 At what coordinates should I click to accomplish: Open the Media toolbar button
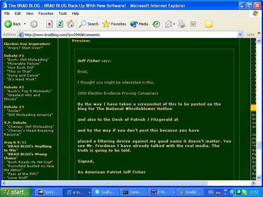click(139, 24)
